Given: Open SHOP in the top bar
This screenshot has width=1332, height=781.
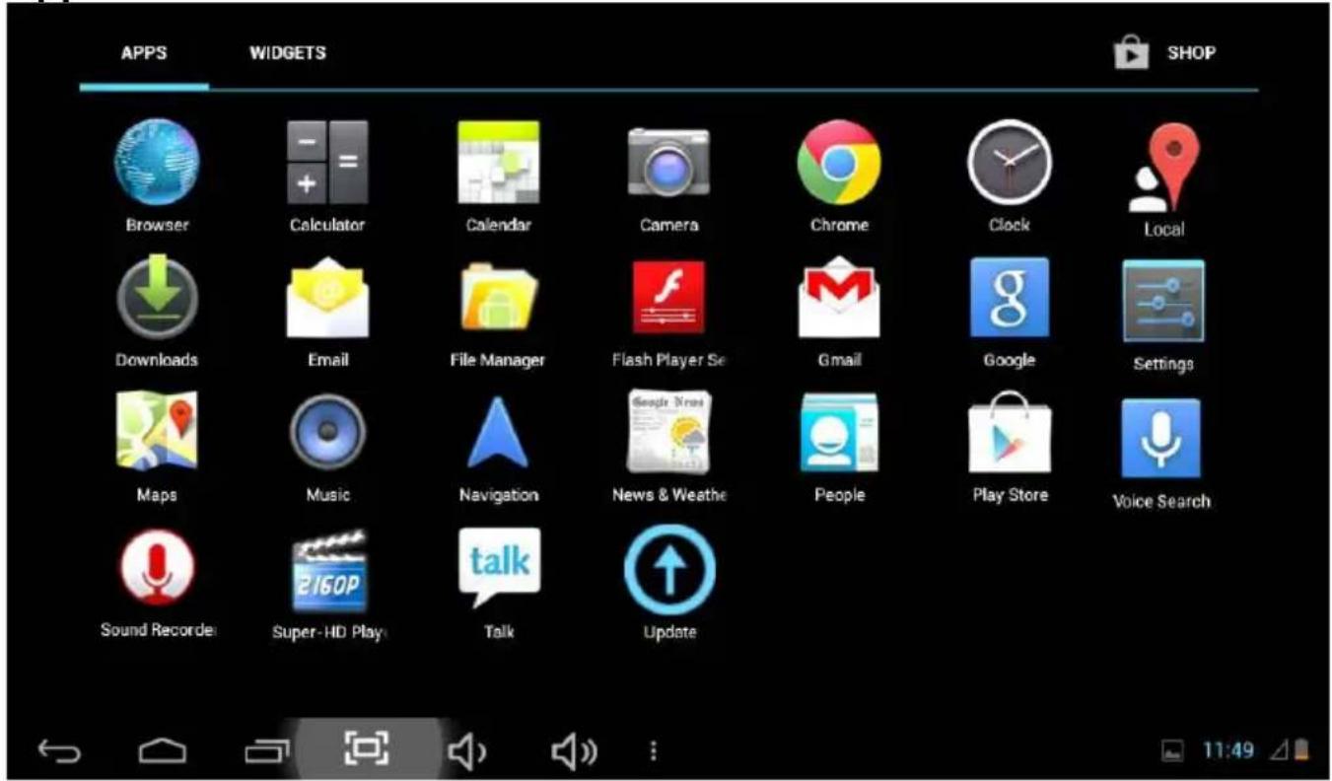Looking at the screenshot, I should click(1164, 54).
